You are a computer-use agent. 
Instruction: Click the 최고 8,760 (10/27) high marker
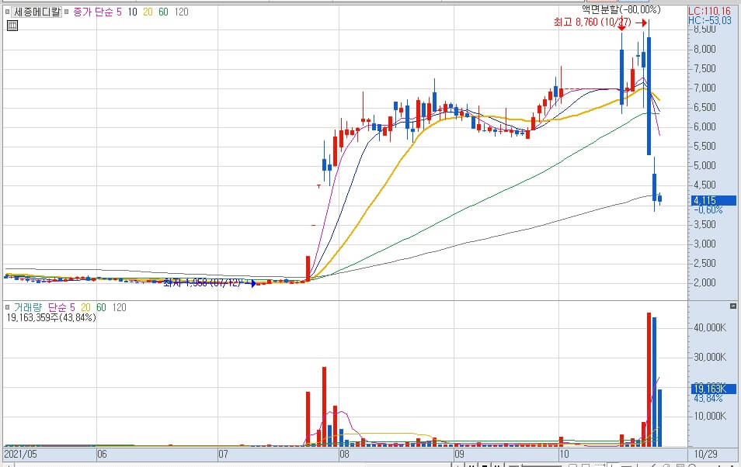click(592, 22)
